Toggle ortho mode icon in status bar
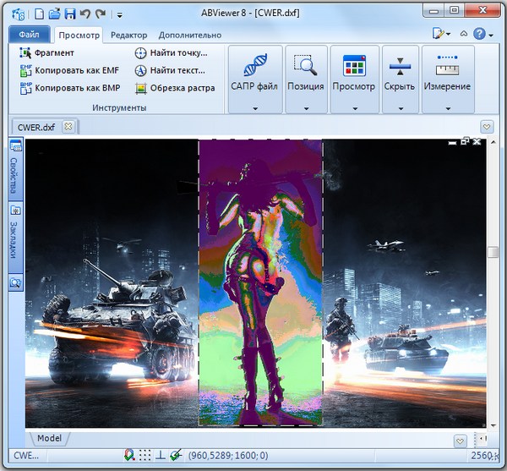 161,455
